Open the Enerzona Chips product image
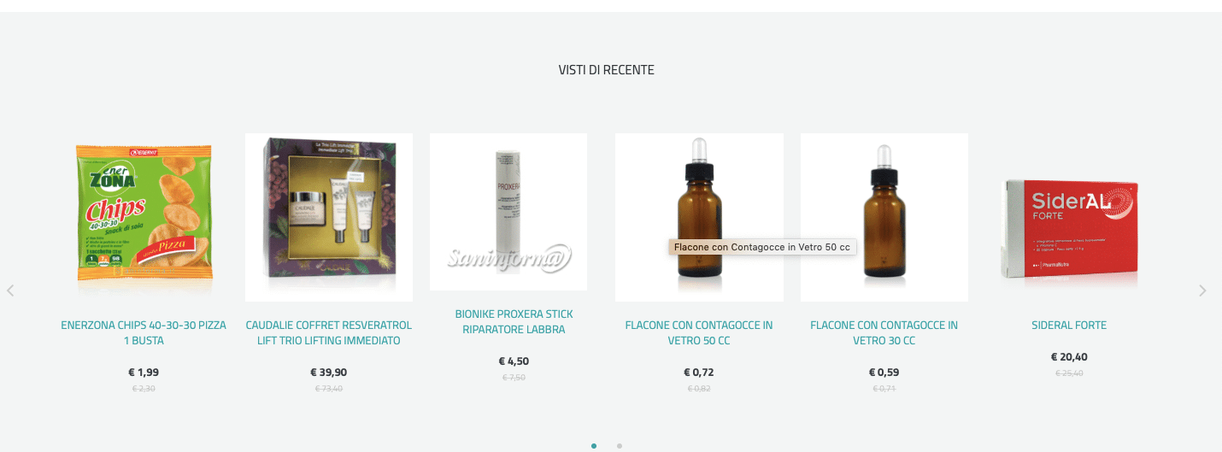The image size is (1222, 452). tap(144, 217)
